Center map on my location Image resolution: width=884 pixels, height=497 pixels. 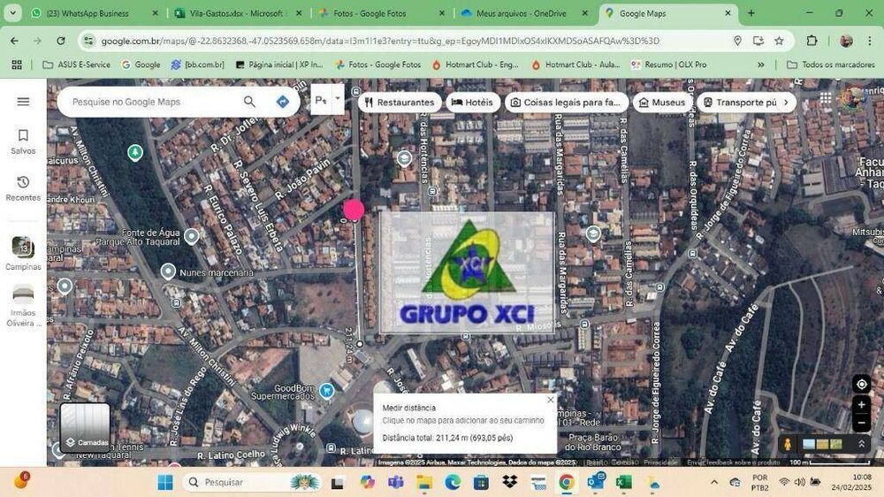862,384
